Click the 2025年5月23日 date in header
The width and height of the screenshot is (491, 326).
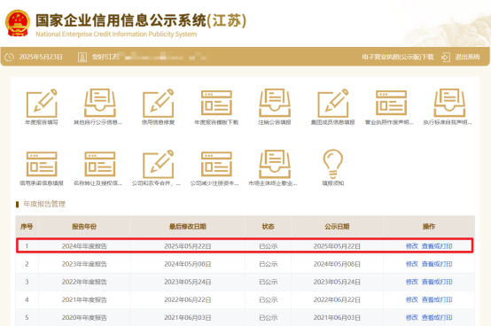coord(41,57)
